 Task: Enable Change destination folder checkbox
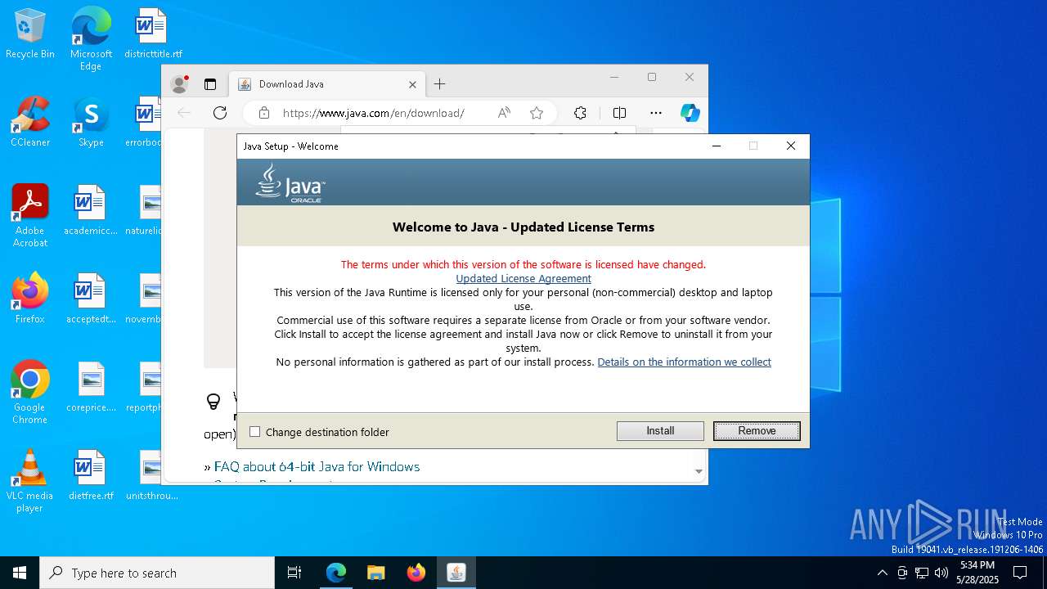(x=255, y=432)
